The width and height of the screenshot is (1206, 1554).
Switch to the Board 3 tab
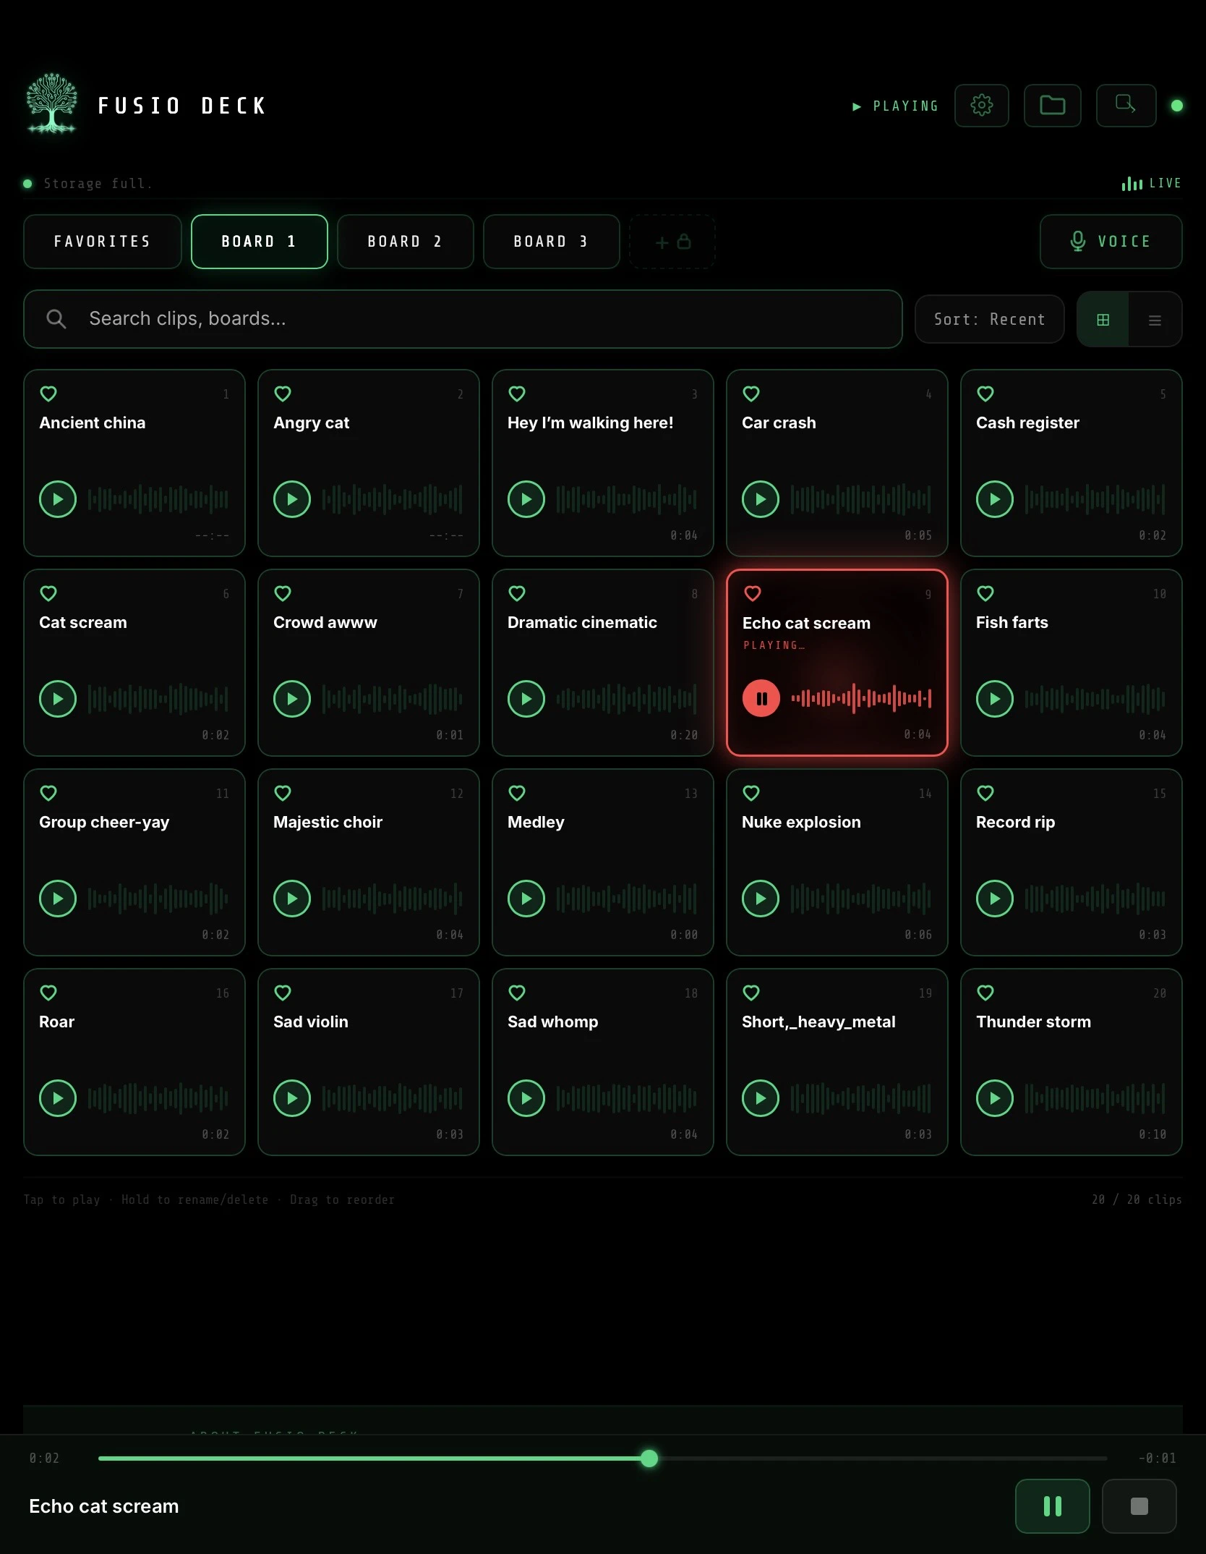pyautogui.click(x=552, y=242)
